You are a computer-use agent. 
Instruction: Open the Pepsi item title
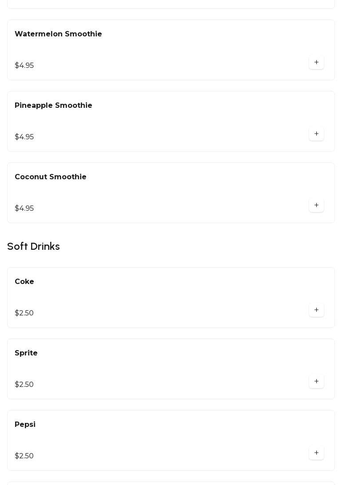pos(25,425)
